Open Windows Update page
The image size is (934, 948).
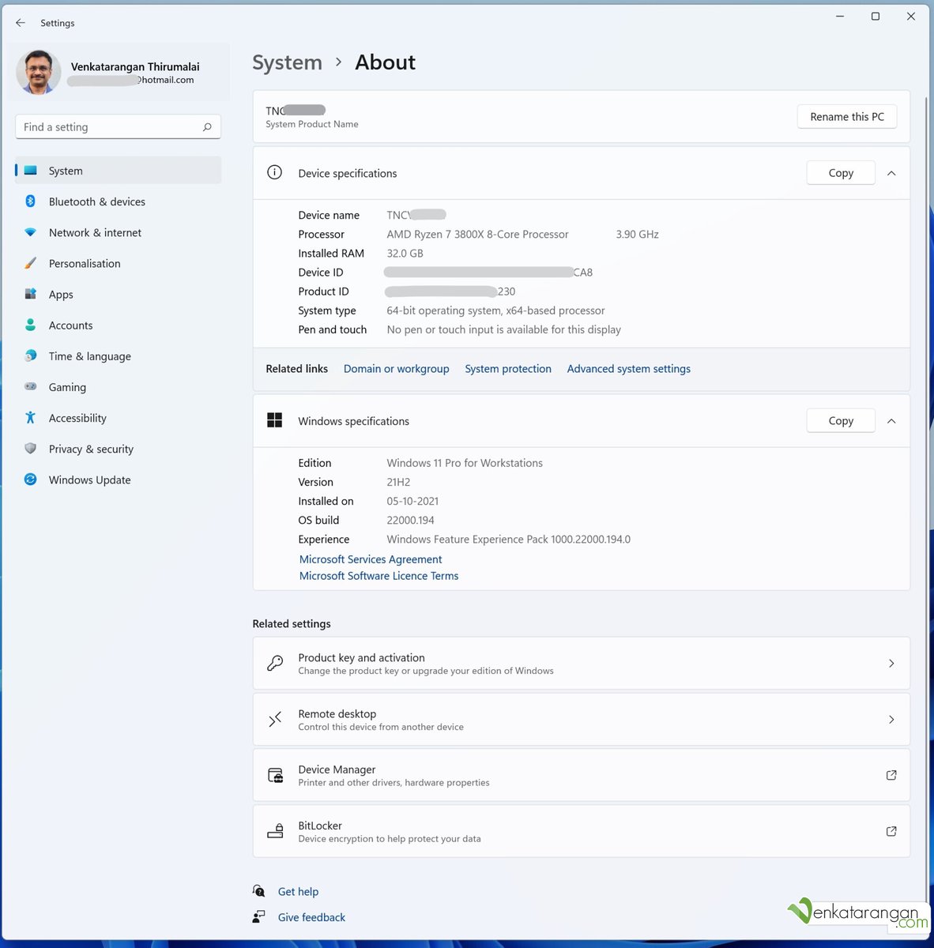click(x=119, y=480)
